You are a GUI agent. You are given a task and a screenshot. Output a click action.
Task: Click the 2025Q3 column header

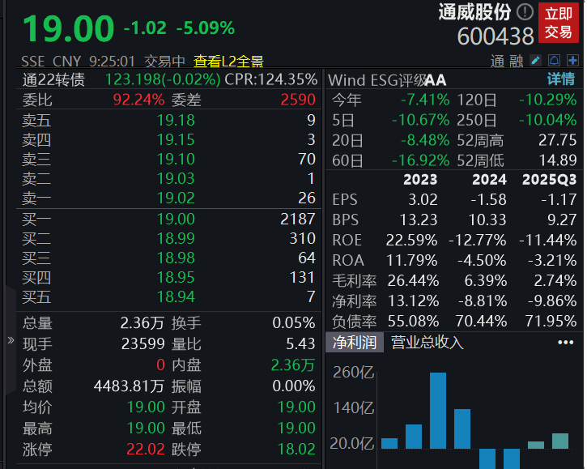point(549,180)
